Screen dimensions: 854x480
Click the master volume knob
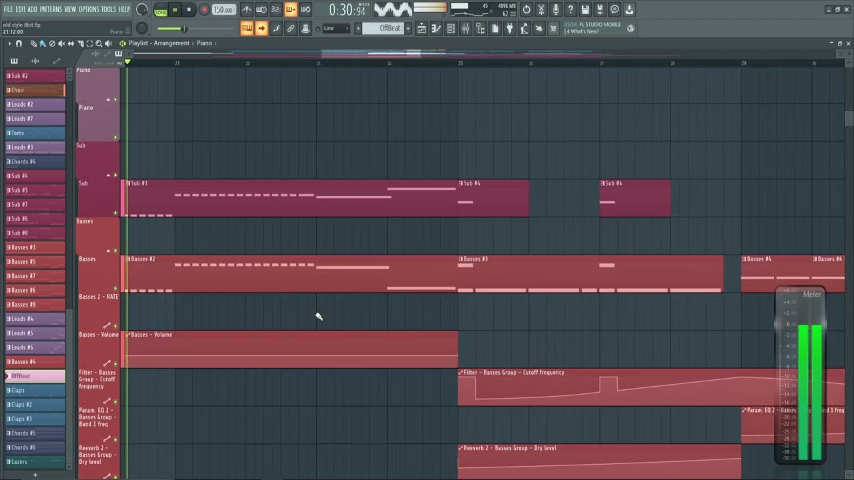(141, 9)
